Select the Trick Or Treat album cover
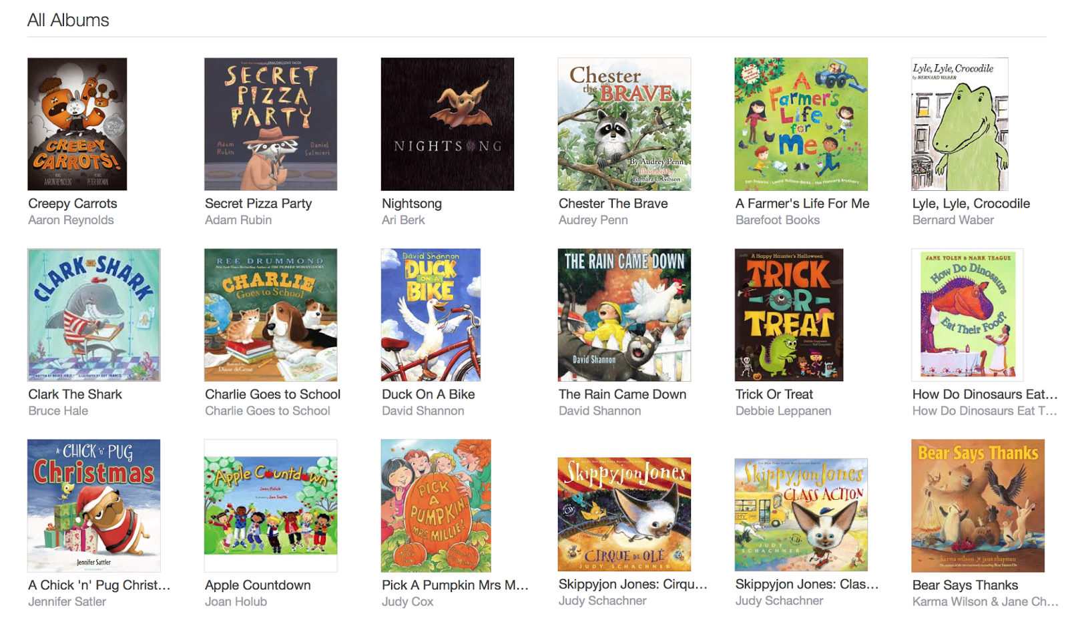 pyautogui.click(x=789, y=315)
